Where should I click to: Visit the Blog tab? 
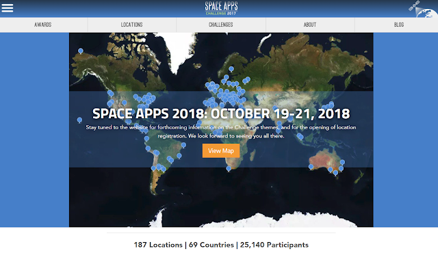[x=399, y=25]
